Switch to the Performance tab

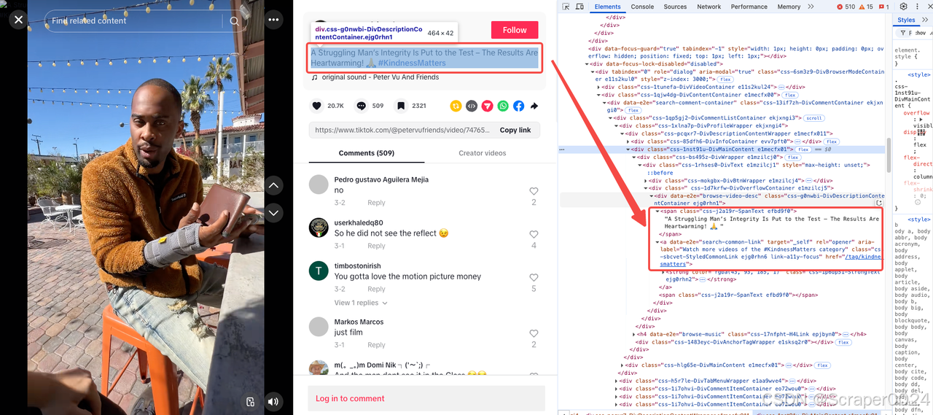click(x=749, y=7)
